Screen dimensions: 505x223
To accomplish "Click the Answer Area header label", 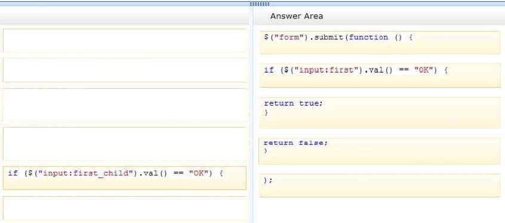I will point(296,16).
